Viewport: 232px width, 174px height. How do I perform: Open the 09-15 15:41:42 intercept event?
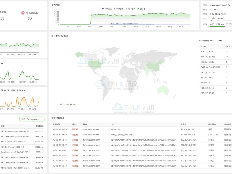(60, 130)
